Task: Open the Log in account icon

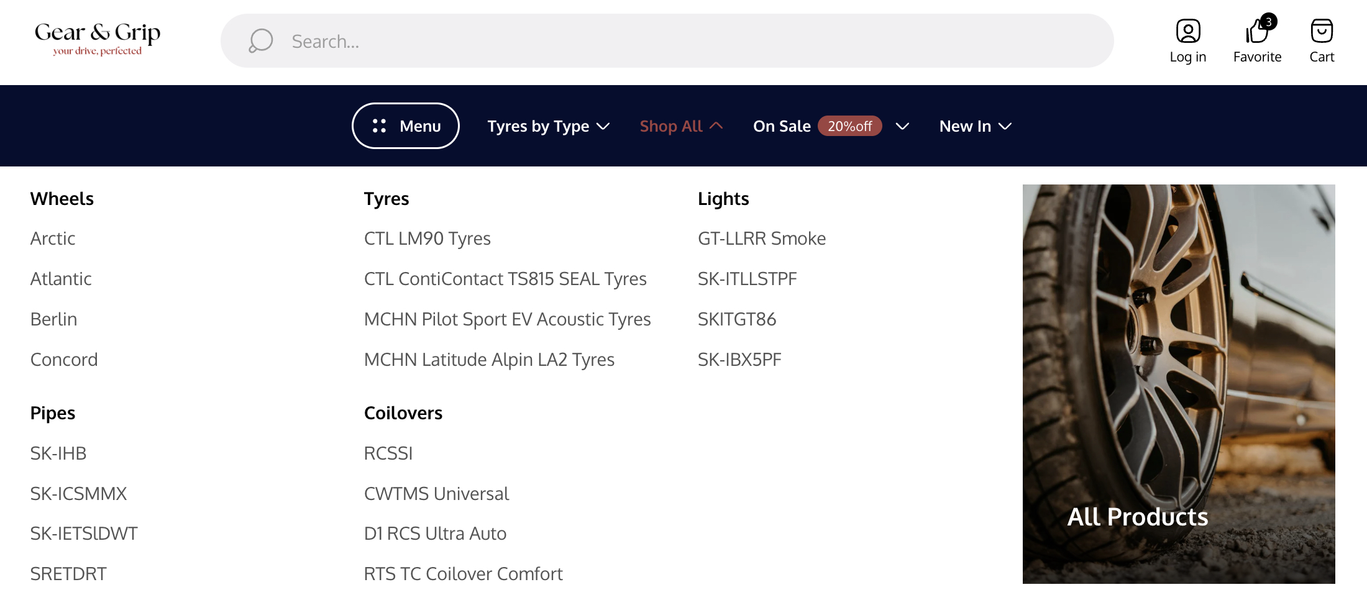Action: pyautogui.click(x=1187, y=31)
